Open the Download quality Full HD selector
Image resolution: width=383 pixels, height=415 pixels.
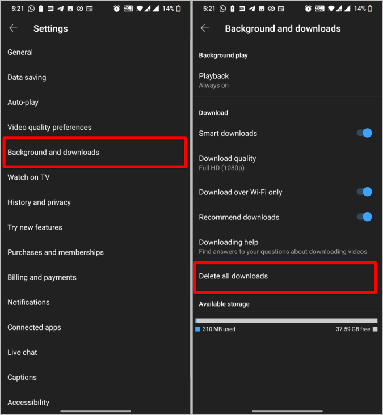[x=287, y=163]
